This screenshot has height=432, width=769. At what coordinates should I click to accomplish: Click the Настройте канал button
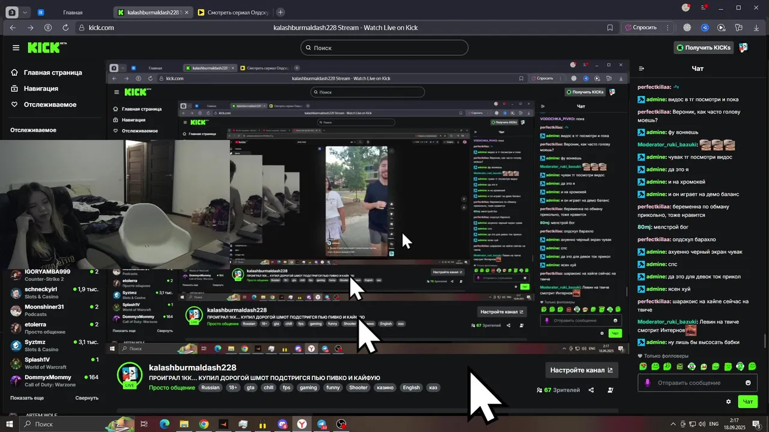coord(582,370)
